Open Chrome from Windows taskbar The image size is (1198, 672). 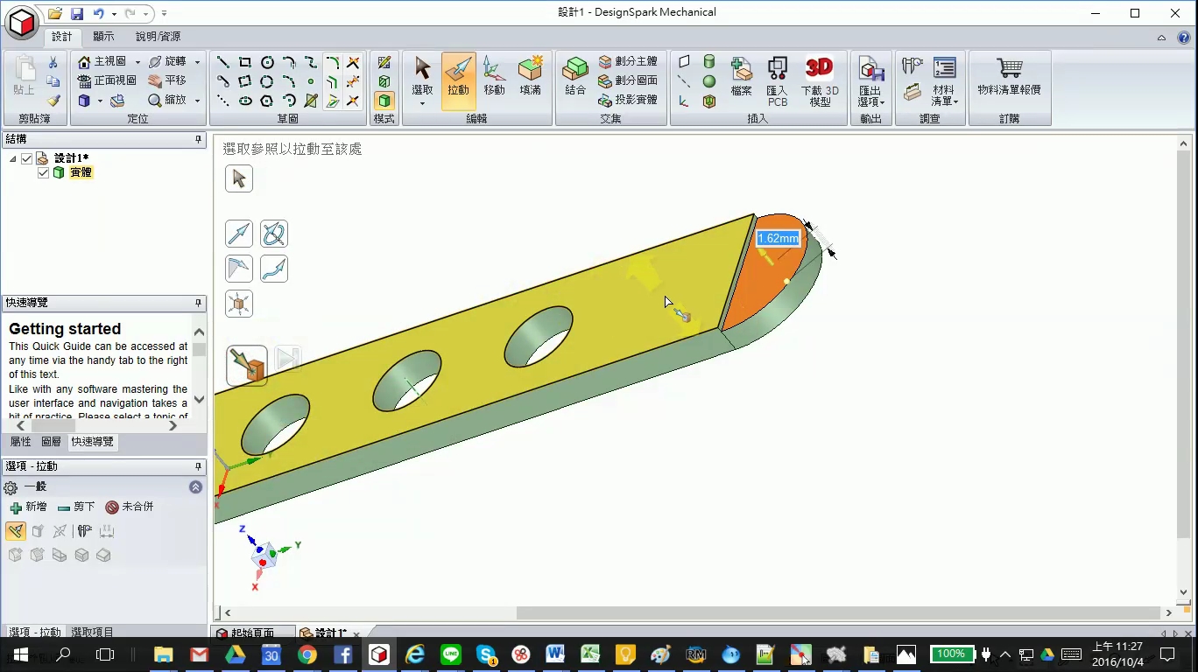click(x=307, y=654)
